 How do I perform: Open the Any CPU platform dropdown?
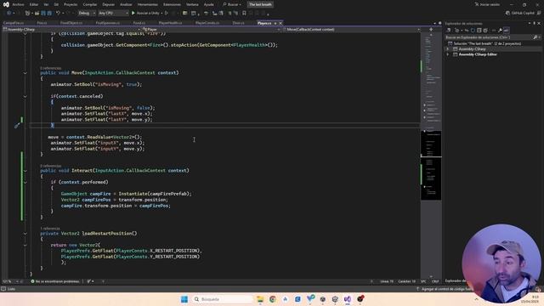[x=113, y=13]
